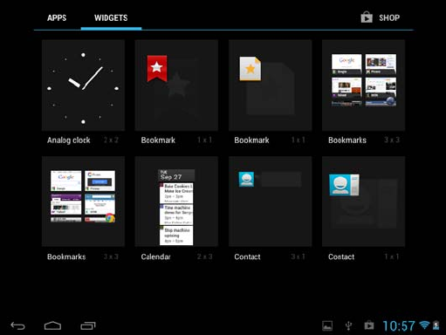This screenshot has width=446, height=335.
Task: Click the '2 x 2' size text
Action: (111, 140)
